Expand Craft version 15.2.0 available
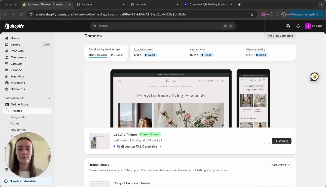This screenshot has height=187, width=326. pyautogui.click(x=137, y=146)
